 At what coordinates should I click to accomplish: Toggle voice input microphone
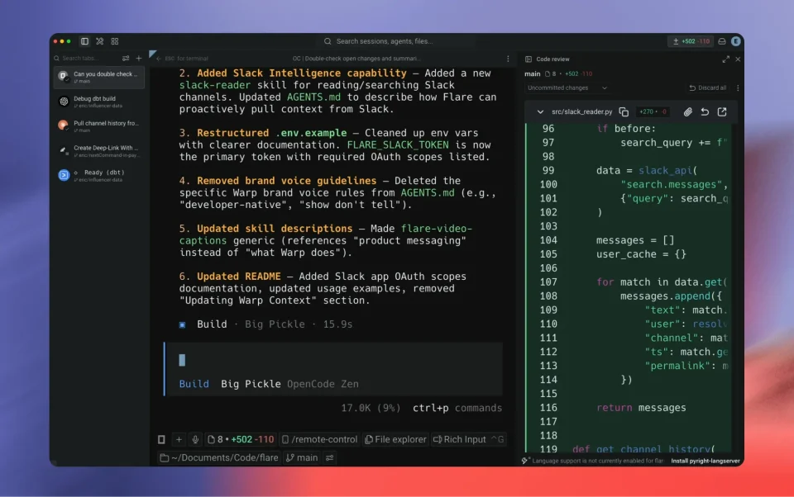[x=195, y=439]
